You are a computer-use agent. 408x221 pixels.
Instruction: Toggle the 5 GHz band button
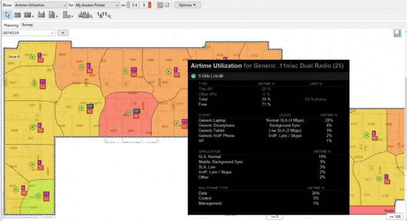[x=144, y=5]
